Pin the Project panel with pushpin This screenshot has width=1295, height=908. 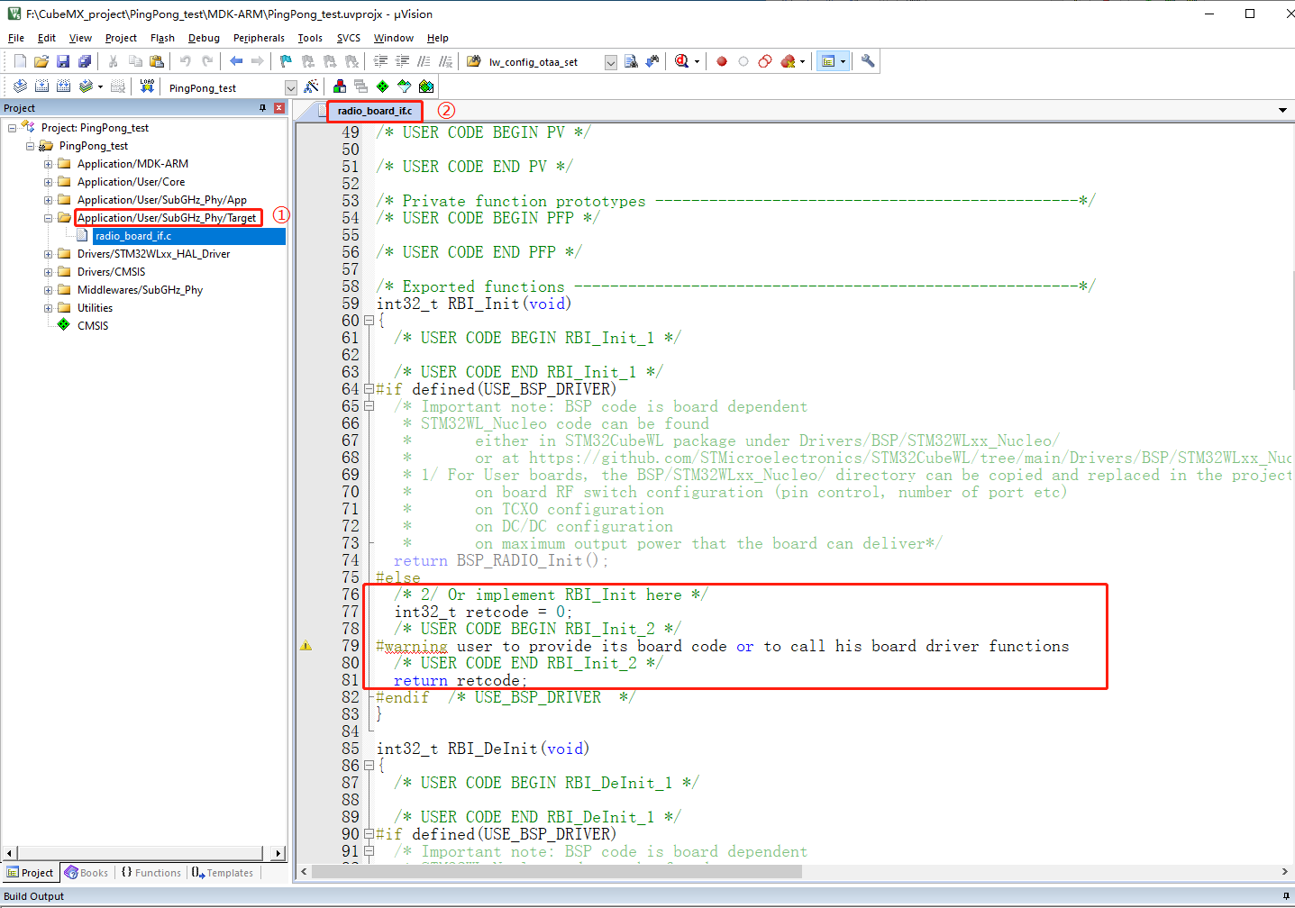coord(263,108)
